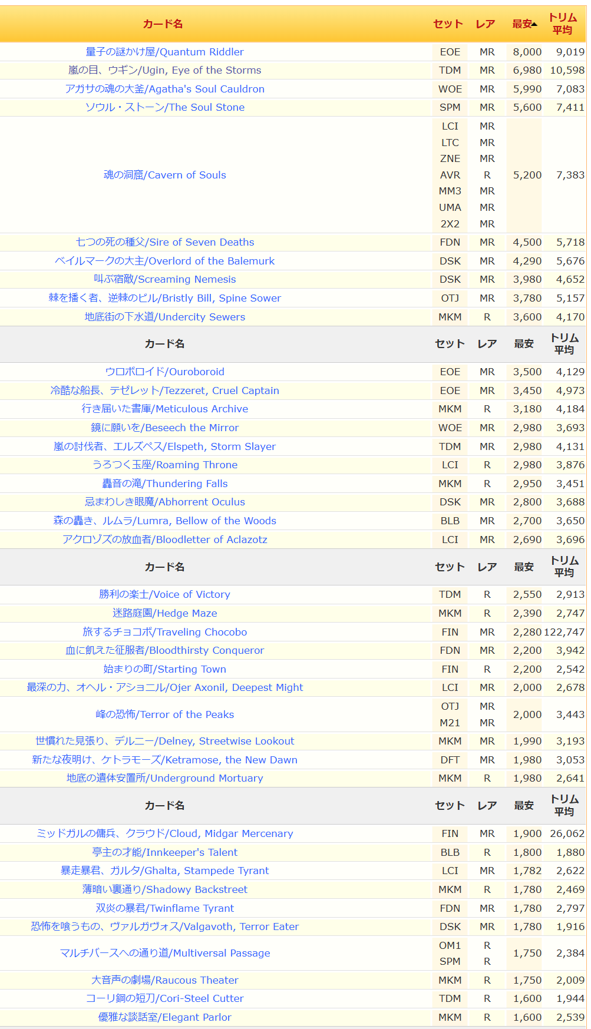Select Elspeth, Storm Slayer link
This screenshot has height=1029, width=591.
tap(164, 446)
